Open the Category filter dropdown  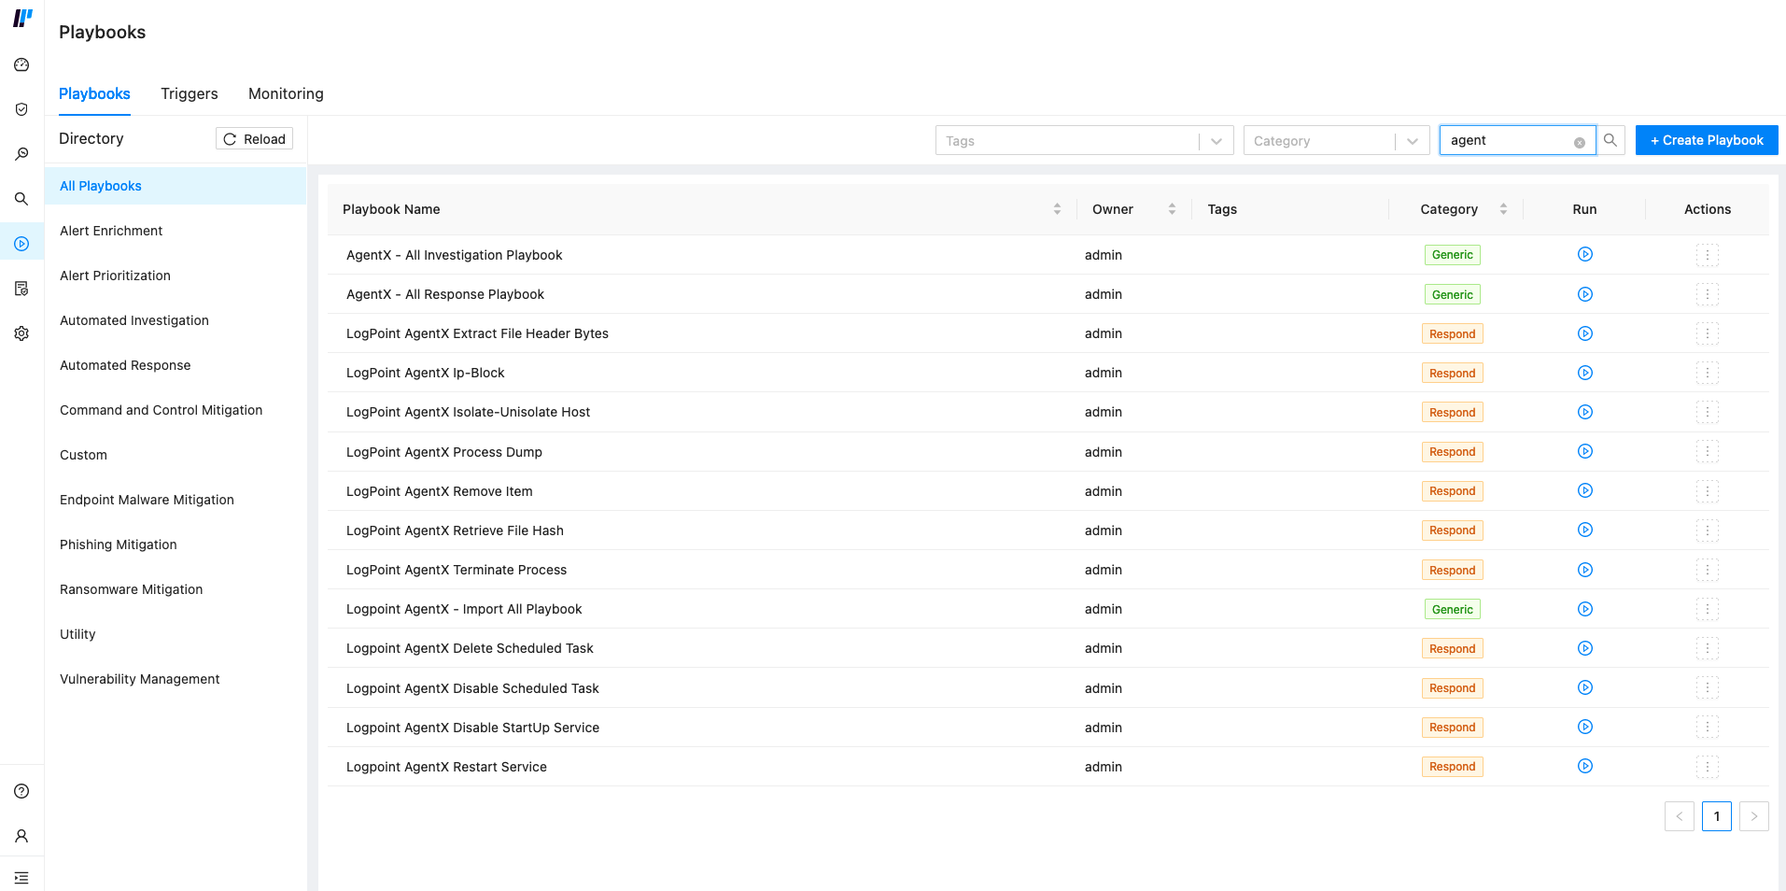coord(1335,141)
